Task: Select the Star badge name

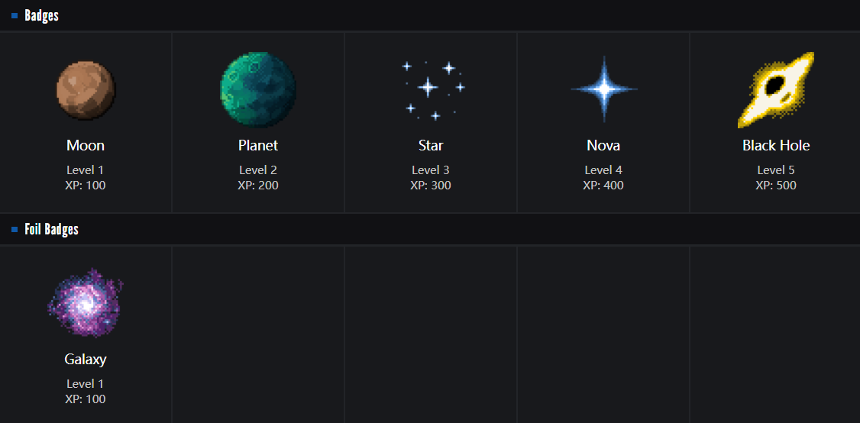Action: pos(431,145)
